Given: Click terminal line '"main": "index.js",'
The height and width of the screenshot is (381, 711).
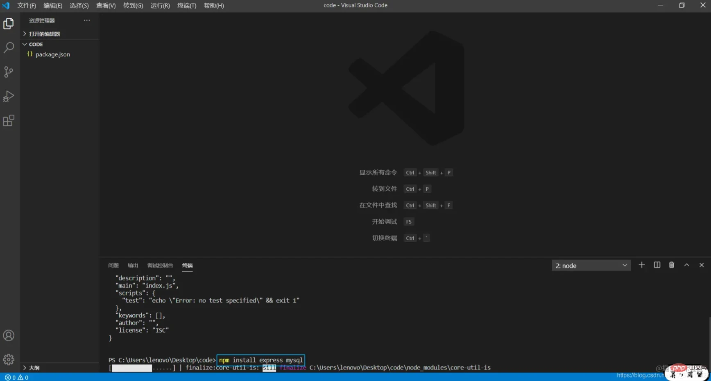Looking at the screenshot, I should point(147,286).
